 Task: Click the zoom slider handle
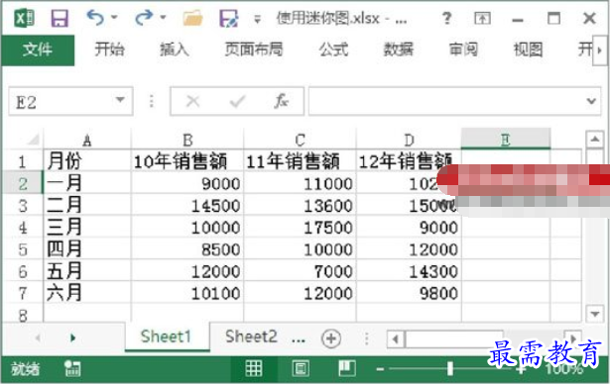coord(449,368)
